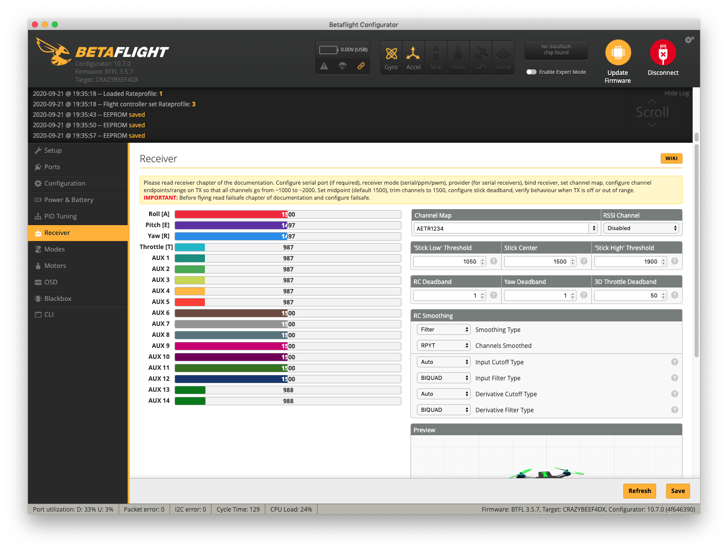Open the WIKI link button
The width and height of the screenshot is (728, 551).
point(671,158)
